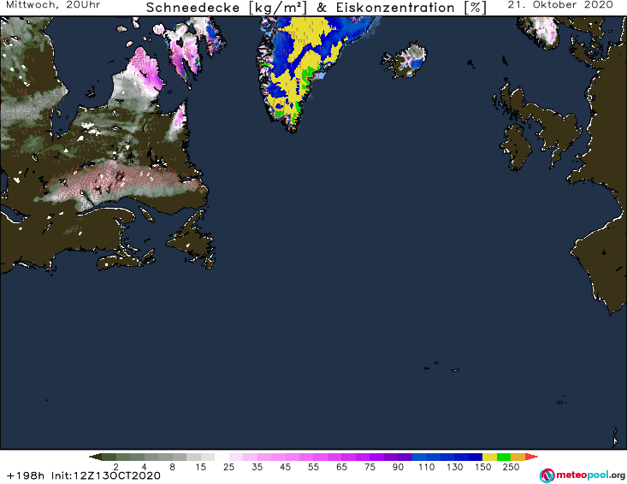627x484 pixels.
Task: Pick the bright green legend swatch
Action: (x=504, y=457)
